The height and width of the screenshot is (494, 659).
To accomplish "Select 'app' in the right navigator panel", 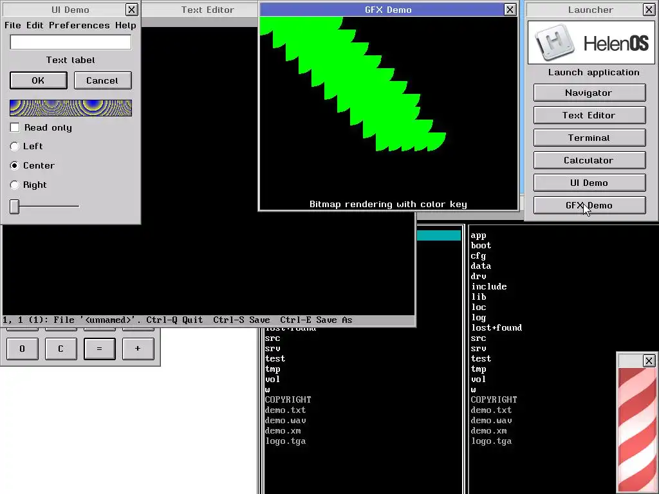I will click(479, 235).
